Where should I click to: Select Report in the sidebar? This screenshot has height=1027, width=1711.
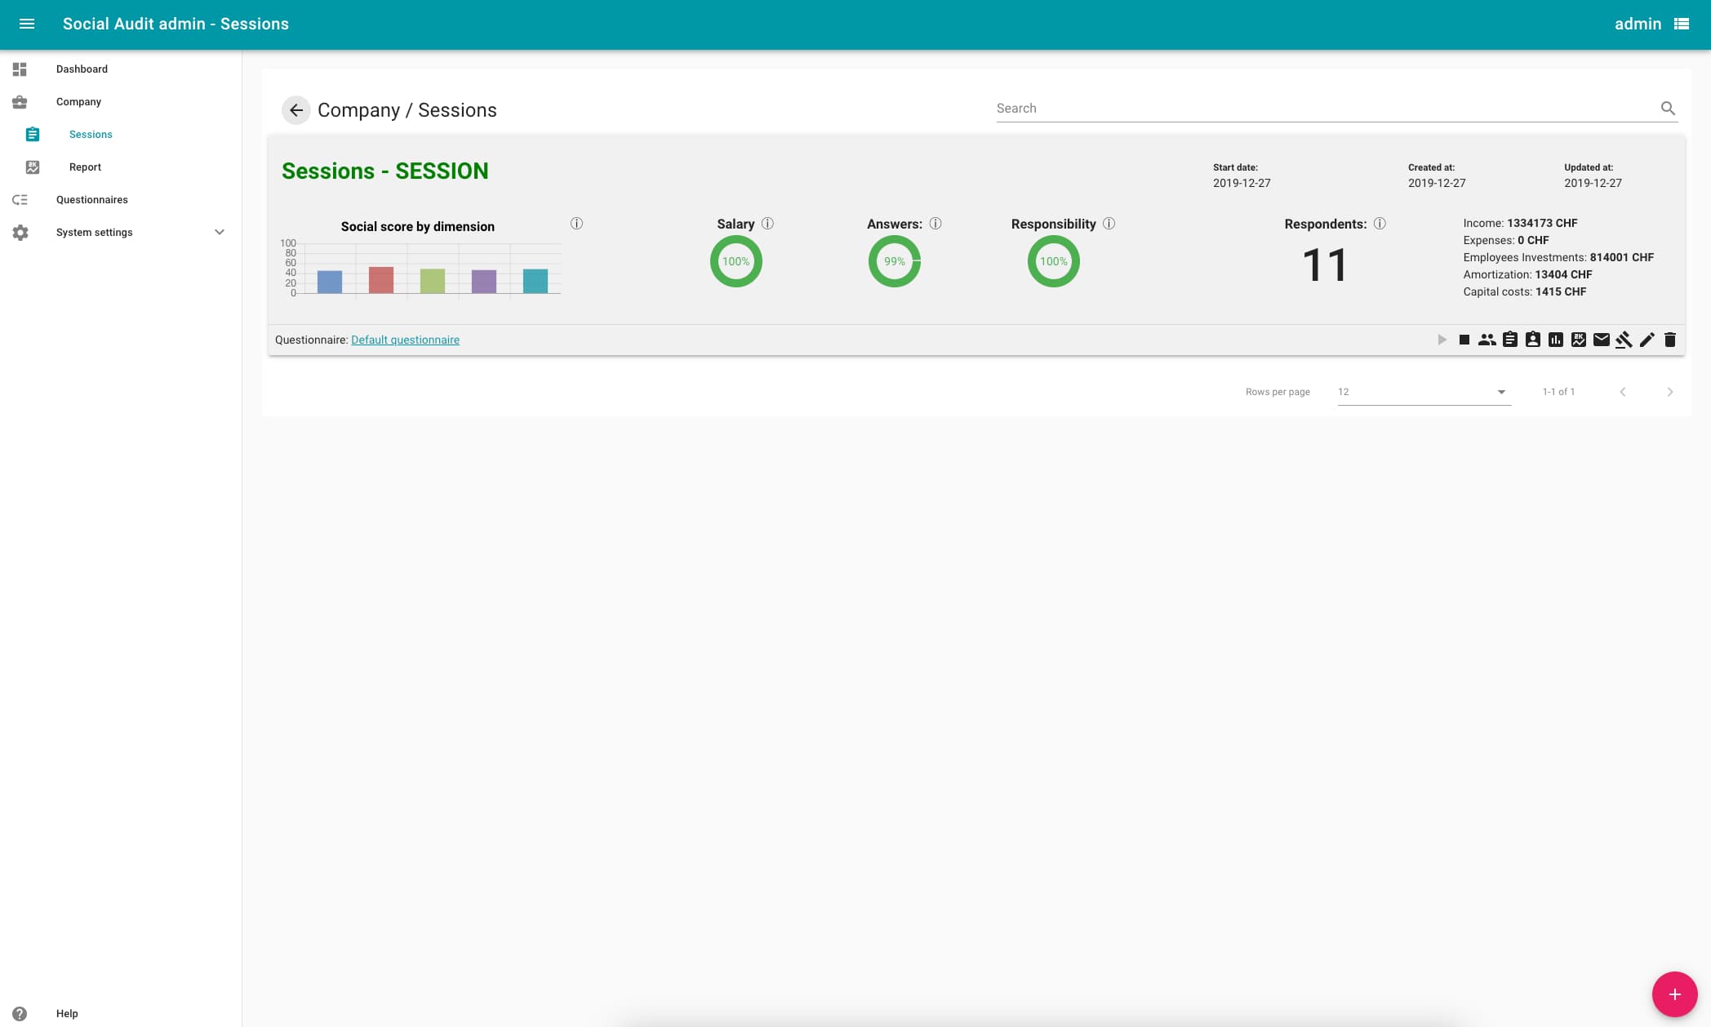click(x=85, y=167)
